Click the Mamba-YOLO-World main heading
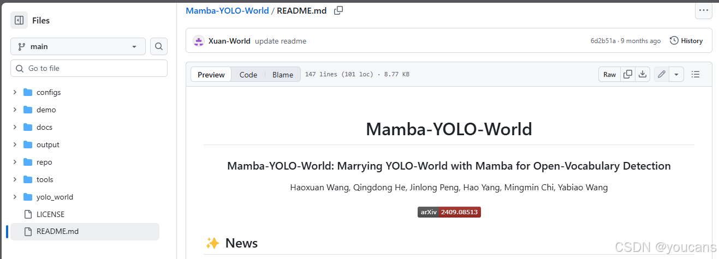This screenshot has width=719, height=259. tap(449, 129)
